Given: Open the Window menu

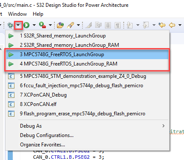Looking at the screenshot, I should click(17, 14).
